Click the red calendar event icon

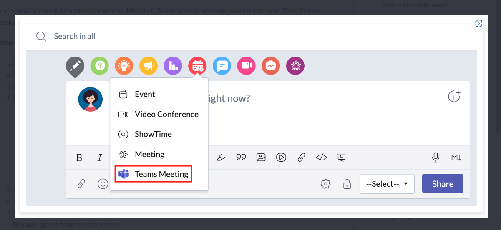[x=197, y=65]
